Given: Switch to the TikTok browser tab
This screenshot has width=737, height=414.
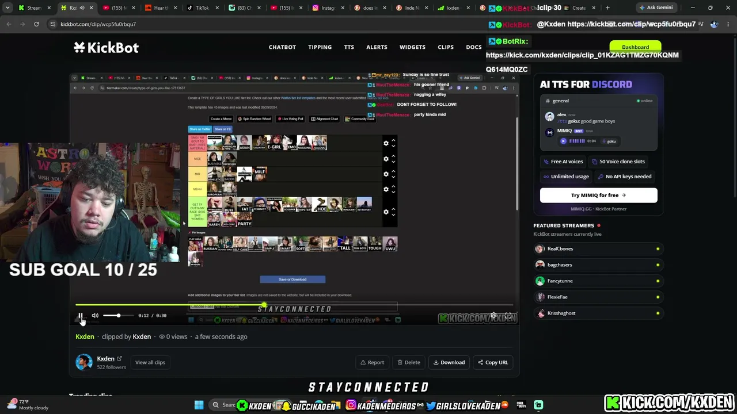Looking at the screenshot, I should pyautogui.click(x=202, y=8).
